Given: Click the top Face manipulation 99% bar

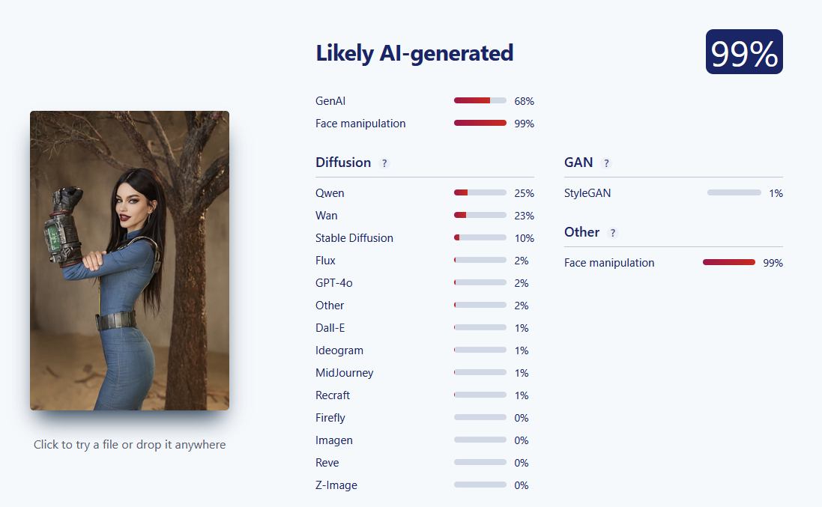Looking at the screenshot, I should tap(480, 123).
